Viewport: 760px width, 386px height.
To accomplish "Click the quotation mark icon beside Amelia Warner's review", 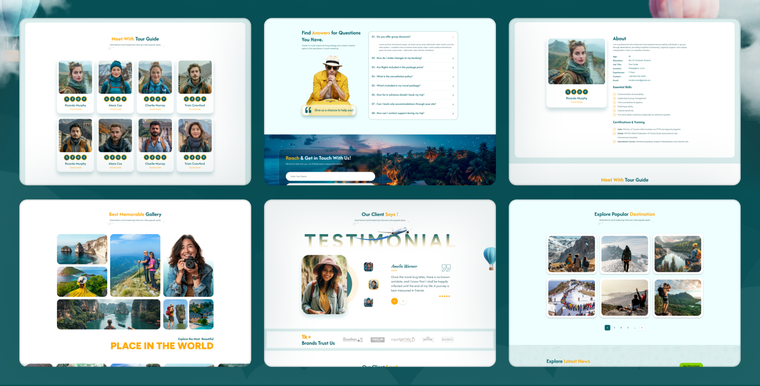I will [446, 267].
